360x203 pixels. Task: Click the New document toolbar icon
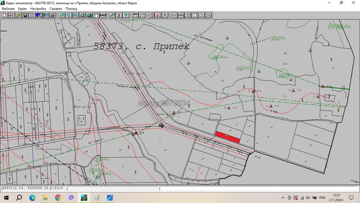point(4,15)
